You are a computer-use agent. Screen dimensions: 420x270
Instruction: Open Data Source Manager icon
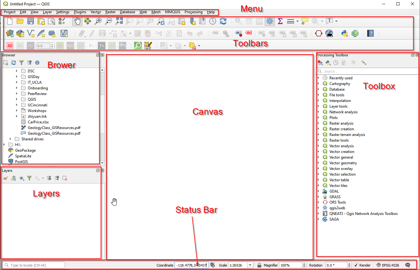tap(10, 33)
